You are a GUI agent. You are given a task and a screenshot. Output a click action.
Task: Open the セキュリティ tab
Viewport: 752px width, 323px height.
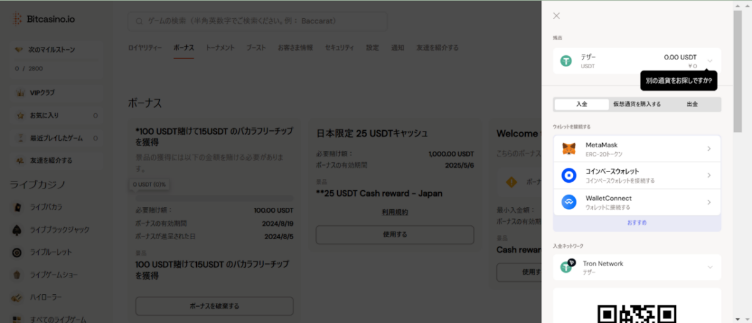pos(339,48)
